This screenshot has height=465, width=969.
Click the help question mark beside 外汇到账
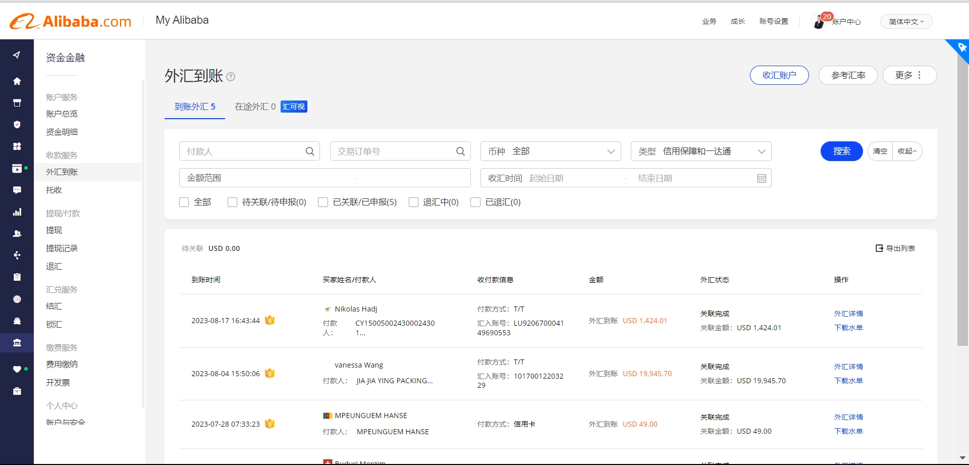pos(231,77)
